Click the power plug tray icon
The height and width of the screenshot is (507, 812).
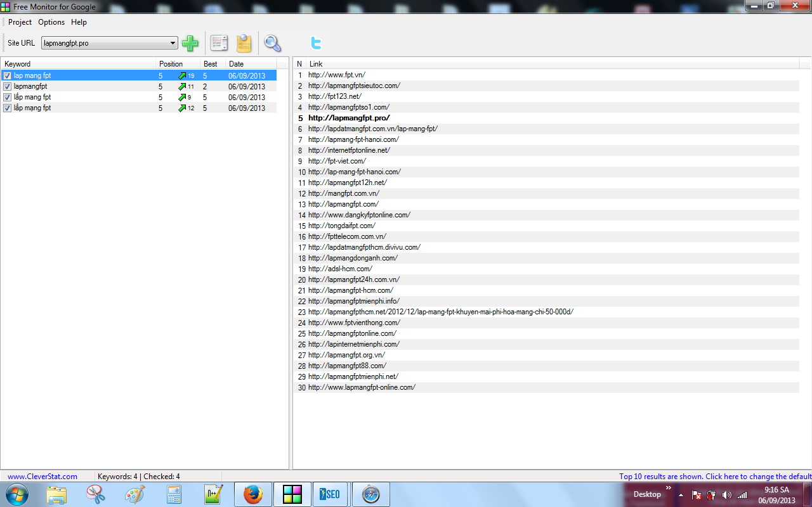pyautogui.click(x=712, y=495)
